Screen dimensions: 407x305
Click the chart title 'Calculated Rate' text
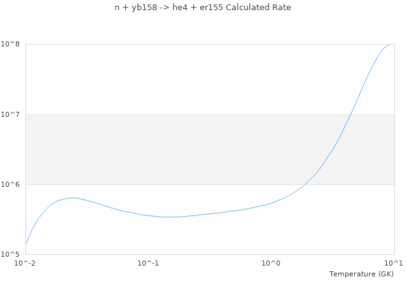click(203, 8)
